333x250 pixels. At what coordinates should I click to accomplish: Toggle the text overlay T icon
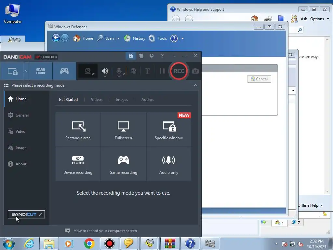click(x=147, y=71)
